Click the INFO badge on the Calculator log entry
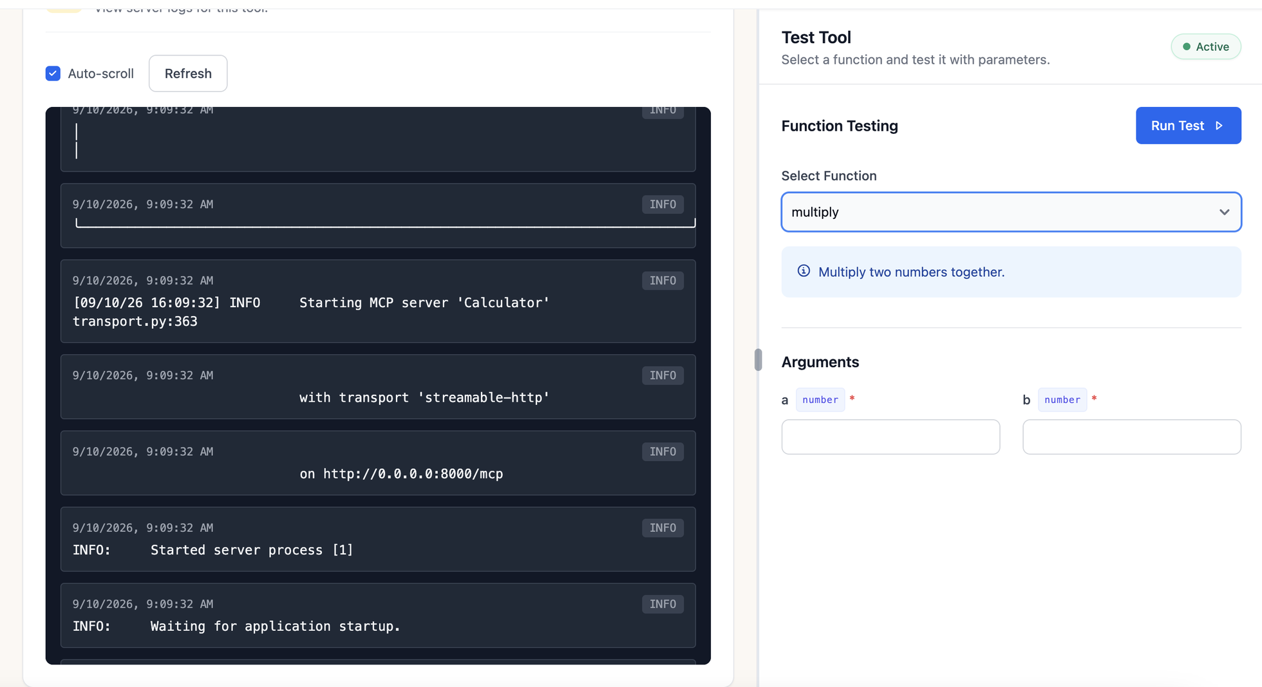 (663, 281)
